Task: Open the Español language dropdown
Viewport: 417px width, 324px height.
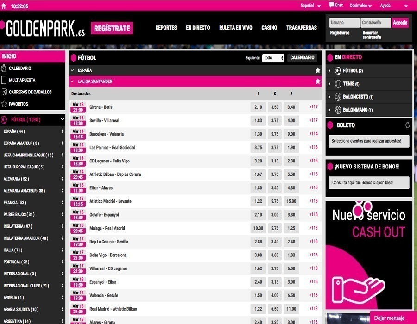Action: 310,6
